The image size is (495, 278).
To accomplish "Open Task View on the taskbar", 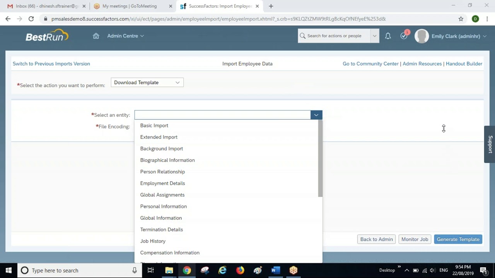I will click(x=151, y=270).
